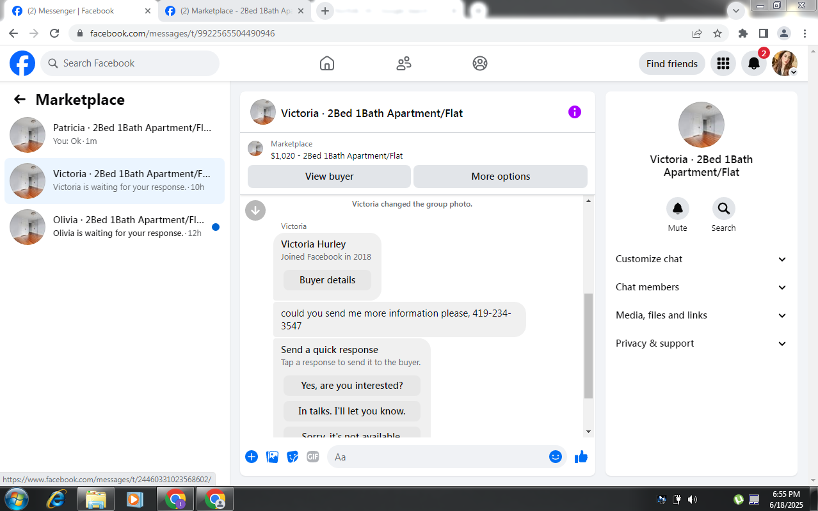The image size is (818, 511).
Task: Click the back arrow next to Marketplace
Action: coord(20,99)
